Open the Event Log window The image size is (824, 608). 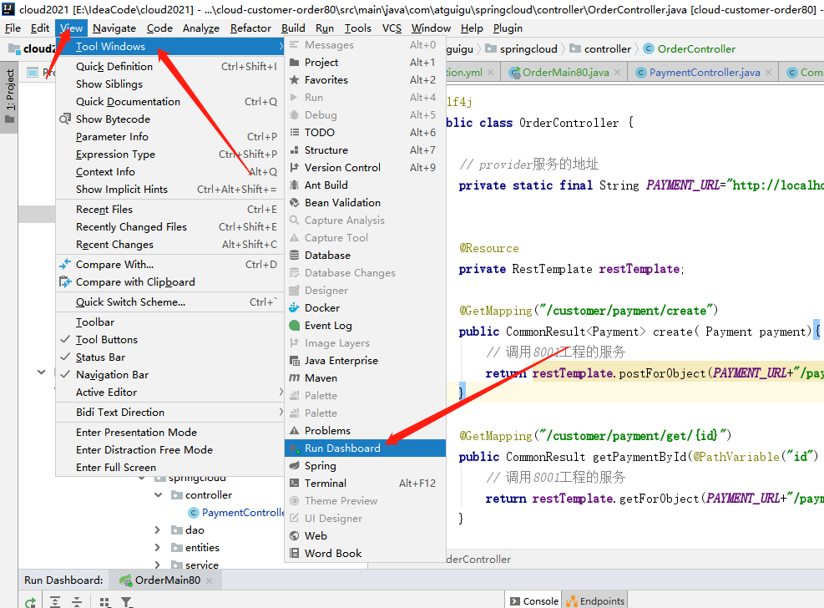pyautogui.click(x=365, y=325)
